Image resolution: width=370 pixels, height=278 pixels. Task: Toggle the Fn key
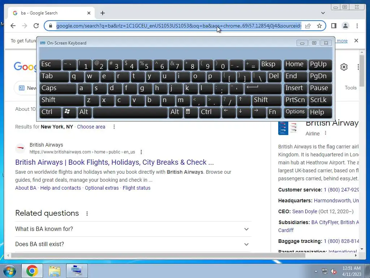tap(274, 113)
